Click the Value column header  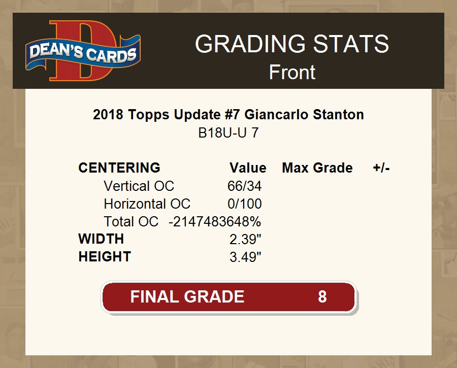(248, 168)
